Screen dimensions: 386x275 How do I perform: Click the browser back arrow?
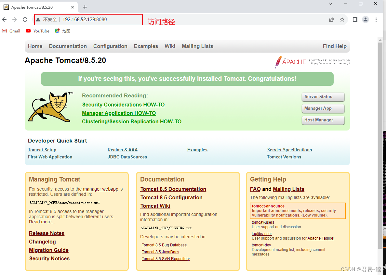(5, 19)
